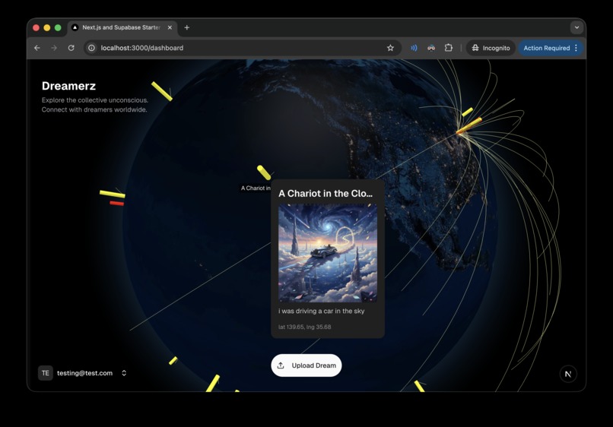Click 'i was driving a car in the sky' text

[322, 311]
